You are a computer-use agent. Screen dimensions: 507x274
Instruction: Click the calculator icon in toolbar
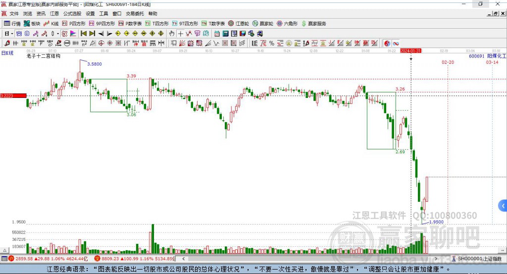click(x=225, y=34)
